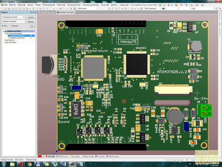Expand the Generated folder node
This screenshot has height=167, width=222.
pyautogui.click(x=5, y=42)
